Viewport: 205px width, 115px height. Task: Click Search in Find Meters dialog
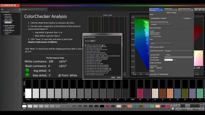pyautogui.click(x=119, y=78)
